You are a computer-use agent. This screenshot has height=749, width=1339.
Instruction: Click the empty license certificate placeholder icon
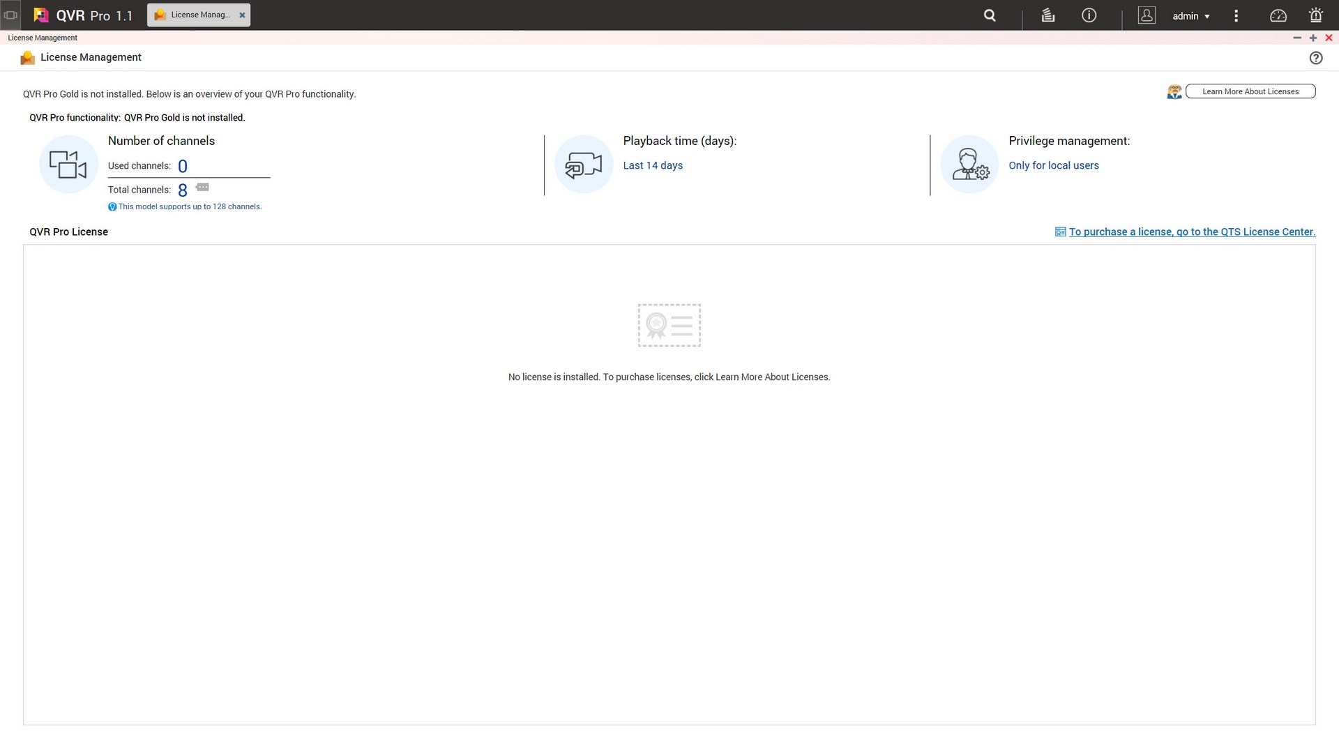[669, 325]
